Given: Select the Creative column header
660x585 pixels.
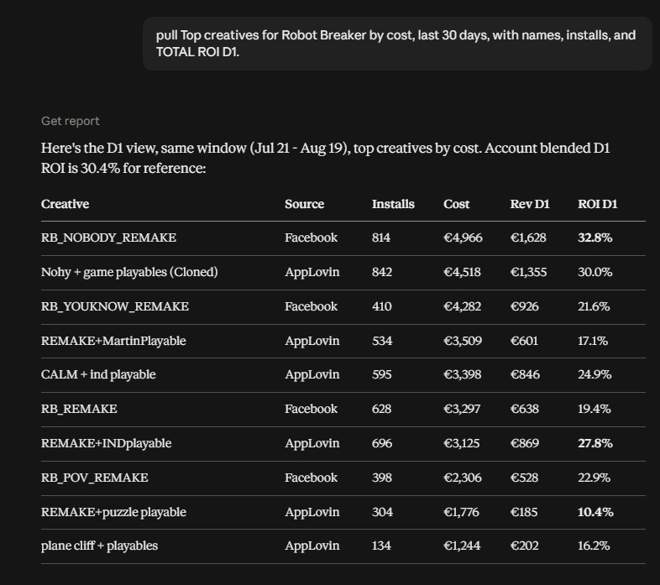Looking at the screenshot, I should click(x=65, y=204).
